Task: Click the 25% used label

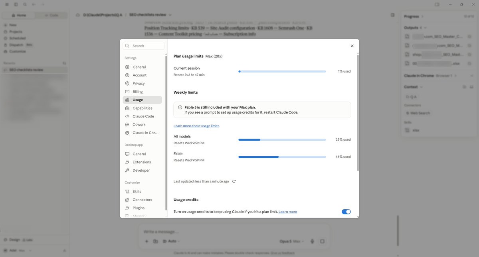Action: [x=343, y=140]
